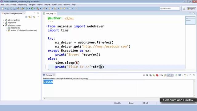Click Remove All Terminated Launches in Console
This screenshot has width=197, height=111.
click(151, 75)
